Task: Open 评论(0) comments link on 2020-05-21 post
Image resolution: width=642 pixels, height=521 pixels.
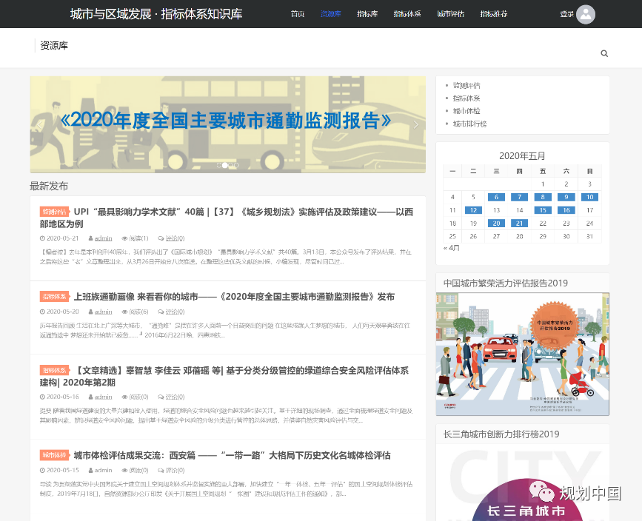Action: [x=175, y=238]
